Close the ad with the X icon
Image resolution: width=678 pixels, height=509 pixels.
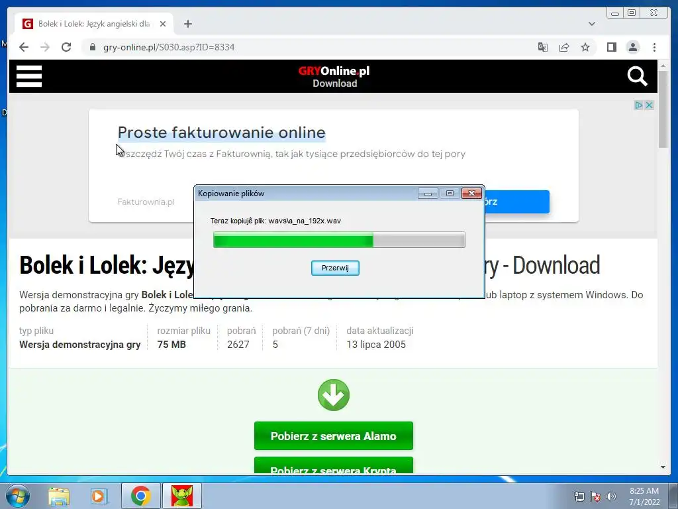click(649, 105)
